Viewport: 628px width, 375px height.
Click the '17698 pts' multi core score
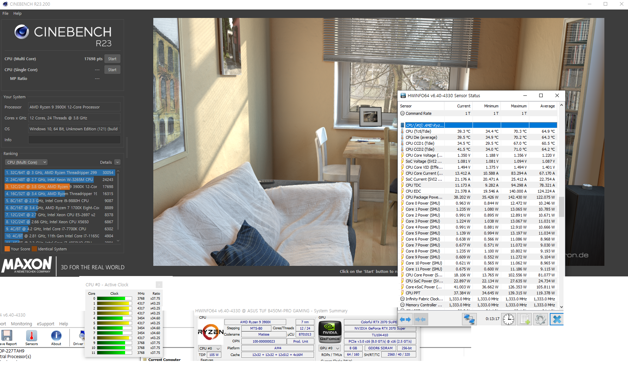point(93,59)
